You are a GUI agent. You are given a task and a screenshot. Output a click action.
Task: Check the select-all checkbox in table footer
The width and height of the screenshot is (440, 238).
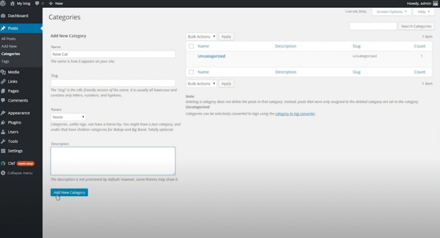click(x=191, y=72)
